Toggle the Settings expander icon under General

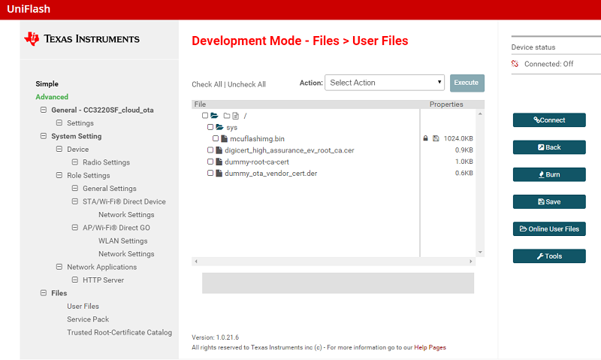pos(59,123)
